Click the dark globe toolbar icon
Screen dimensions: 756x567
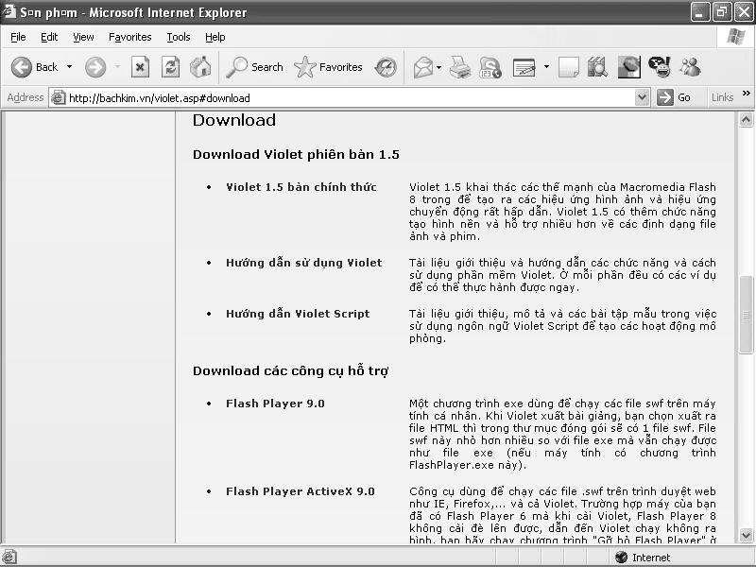(629, 67)
